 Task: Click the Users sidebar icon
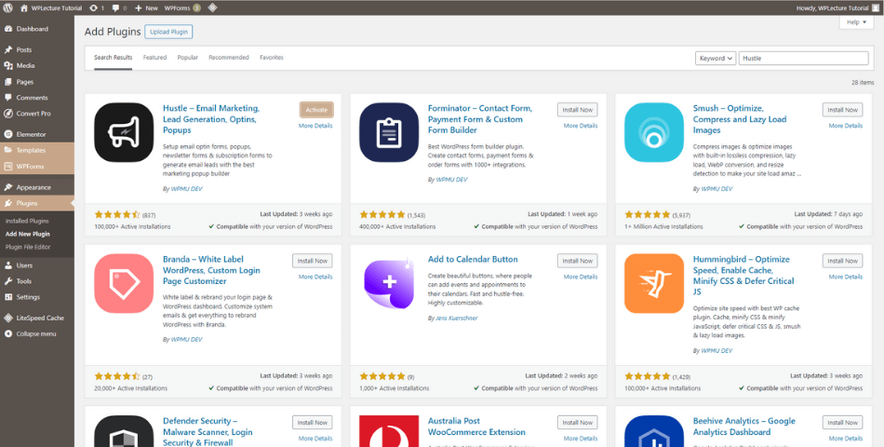(x=8, y=265)
